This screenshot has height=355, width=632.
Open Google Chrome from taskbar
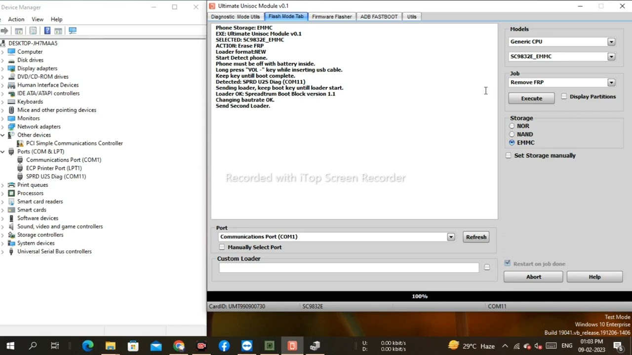point(179,346)
